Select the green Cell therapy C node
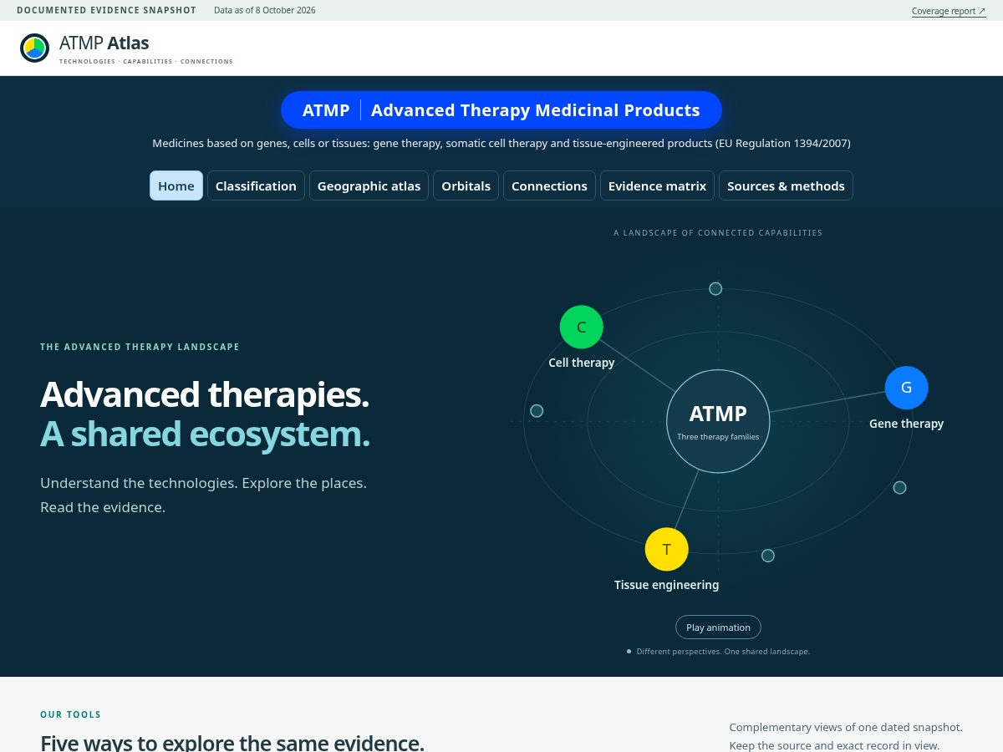 (x=581, y=327)
